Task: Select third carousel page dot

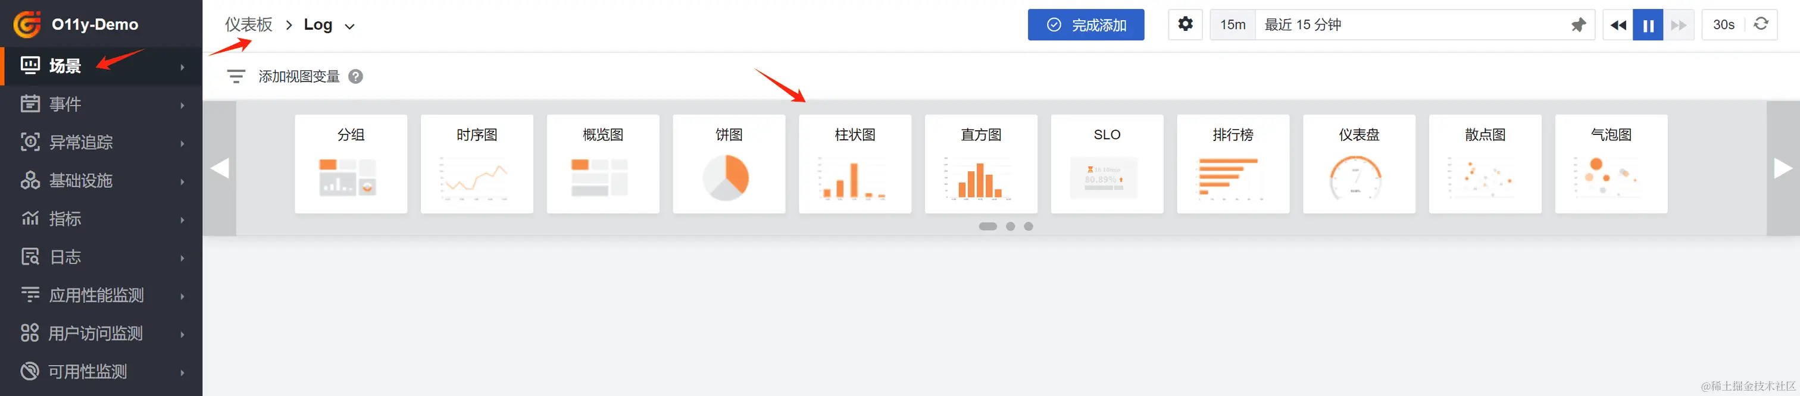Action: coord(1029,227)
